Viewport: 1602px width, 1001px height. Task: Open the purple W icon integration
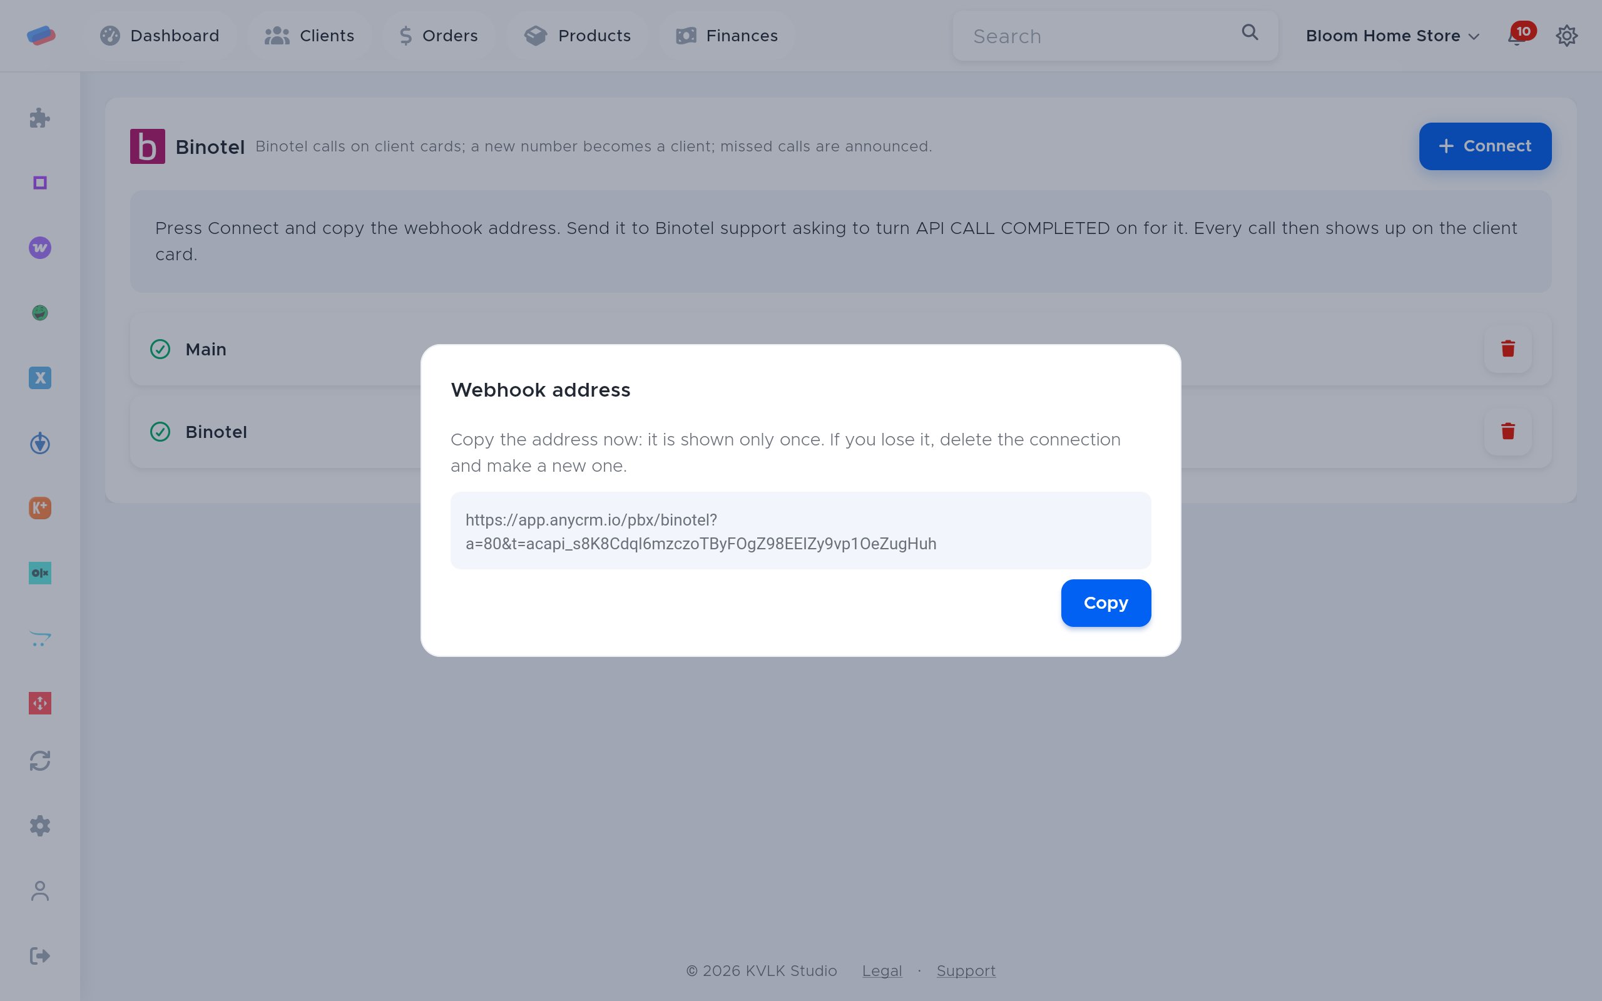tap(39, 248)
